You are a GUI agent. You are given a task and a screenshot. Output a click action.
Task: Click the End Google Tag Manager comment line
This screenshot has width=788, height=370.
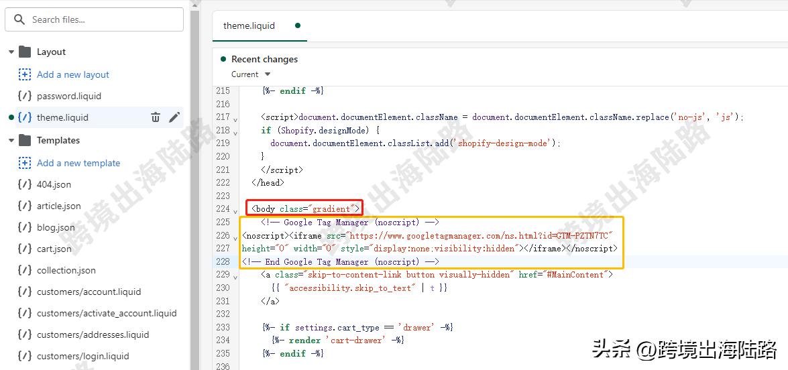pyautogui.click(x=341, y=261)
